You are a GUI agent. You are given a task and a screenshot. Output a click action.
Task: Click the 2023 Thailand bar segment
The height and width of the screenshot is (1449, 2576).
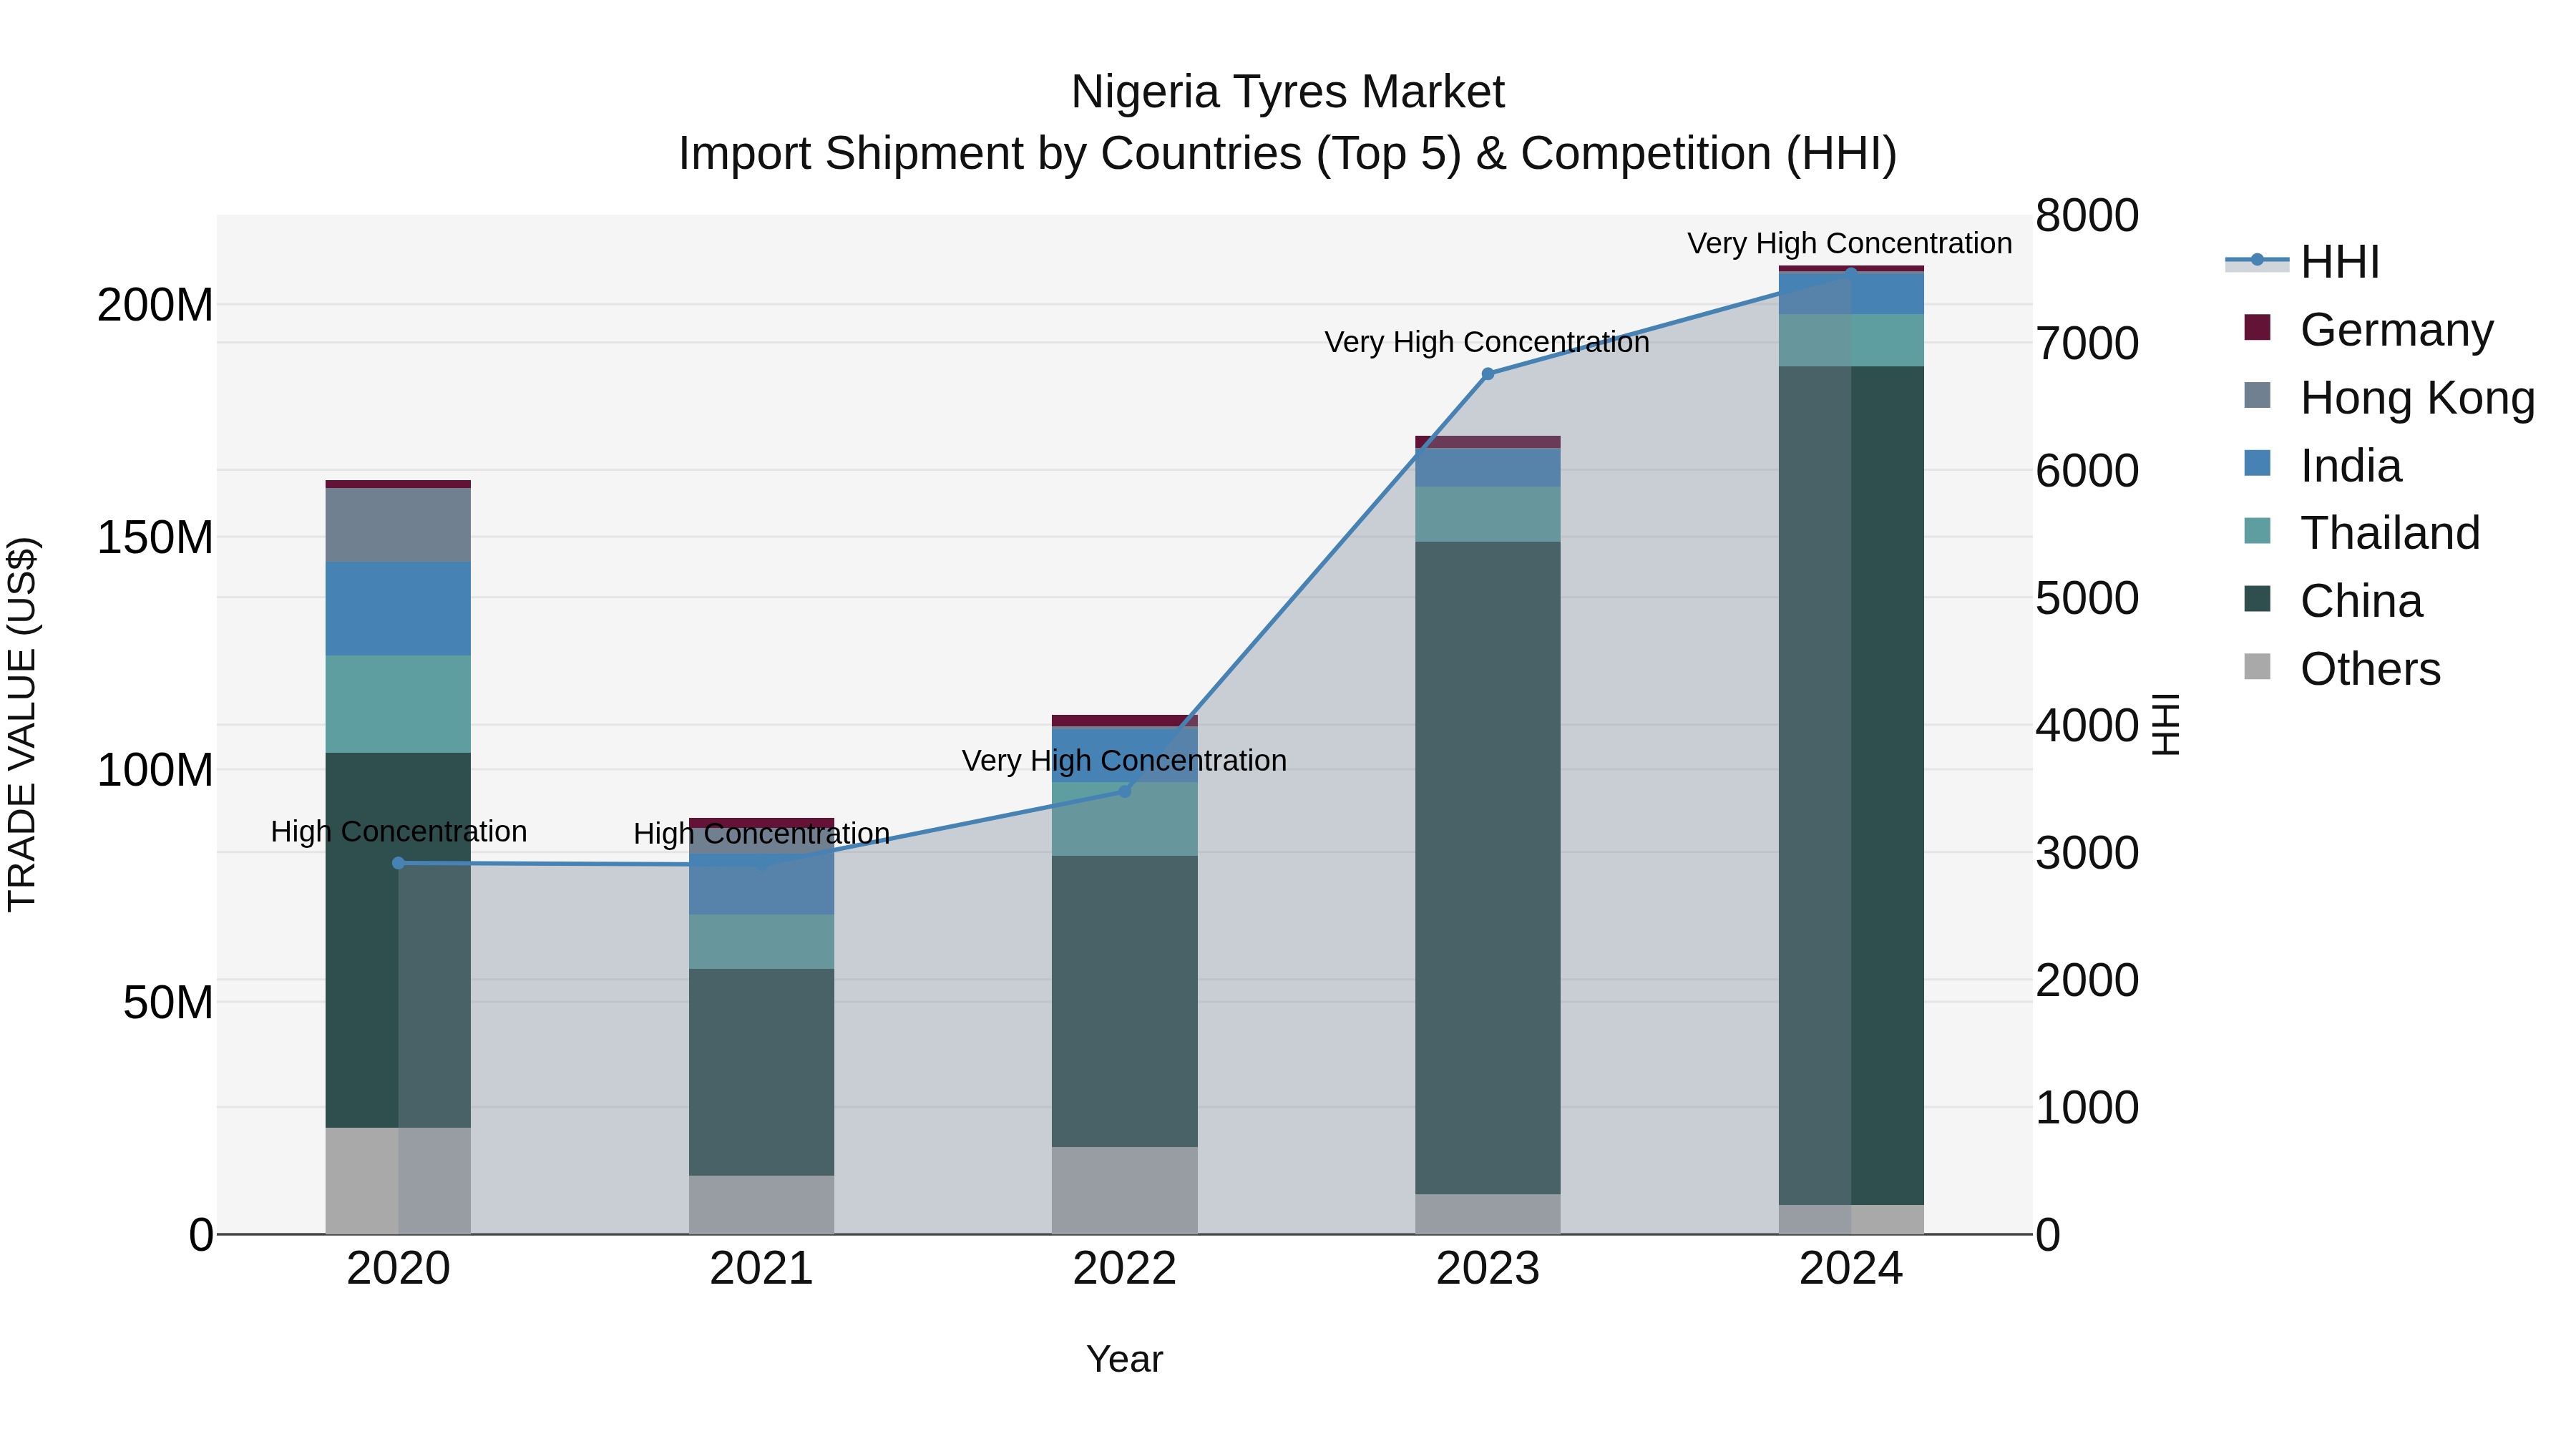coord(1487,514)
